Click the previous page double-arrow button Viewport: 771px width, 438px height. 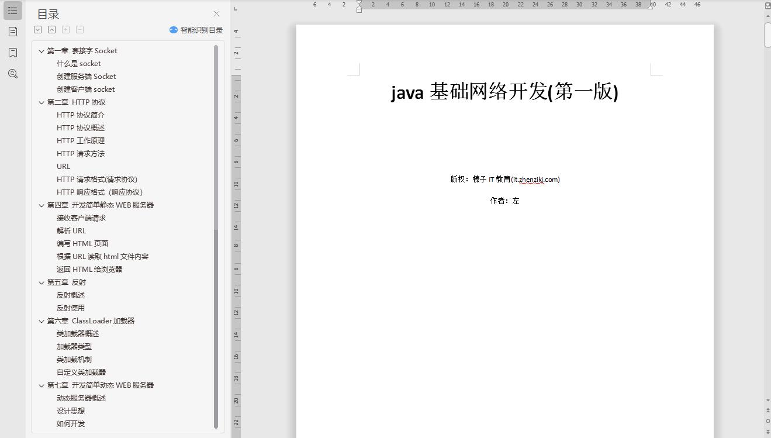pos(767,411)
